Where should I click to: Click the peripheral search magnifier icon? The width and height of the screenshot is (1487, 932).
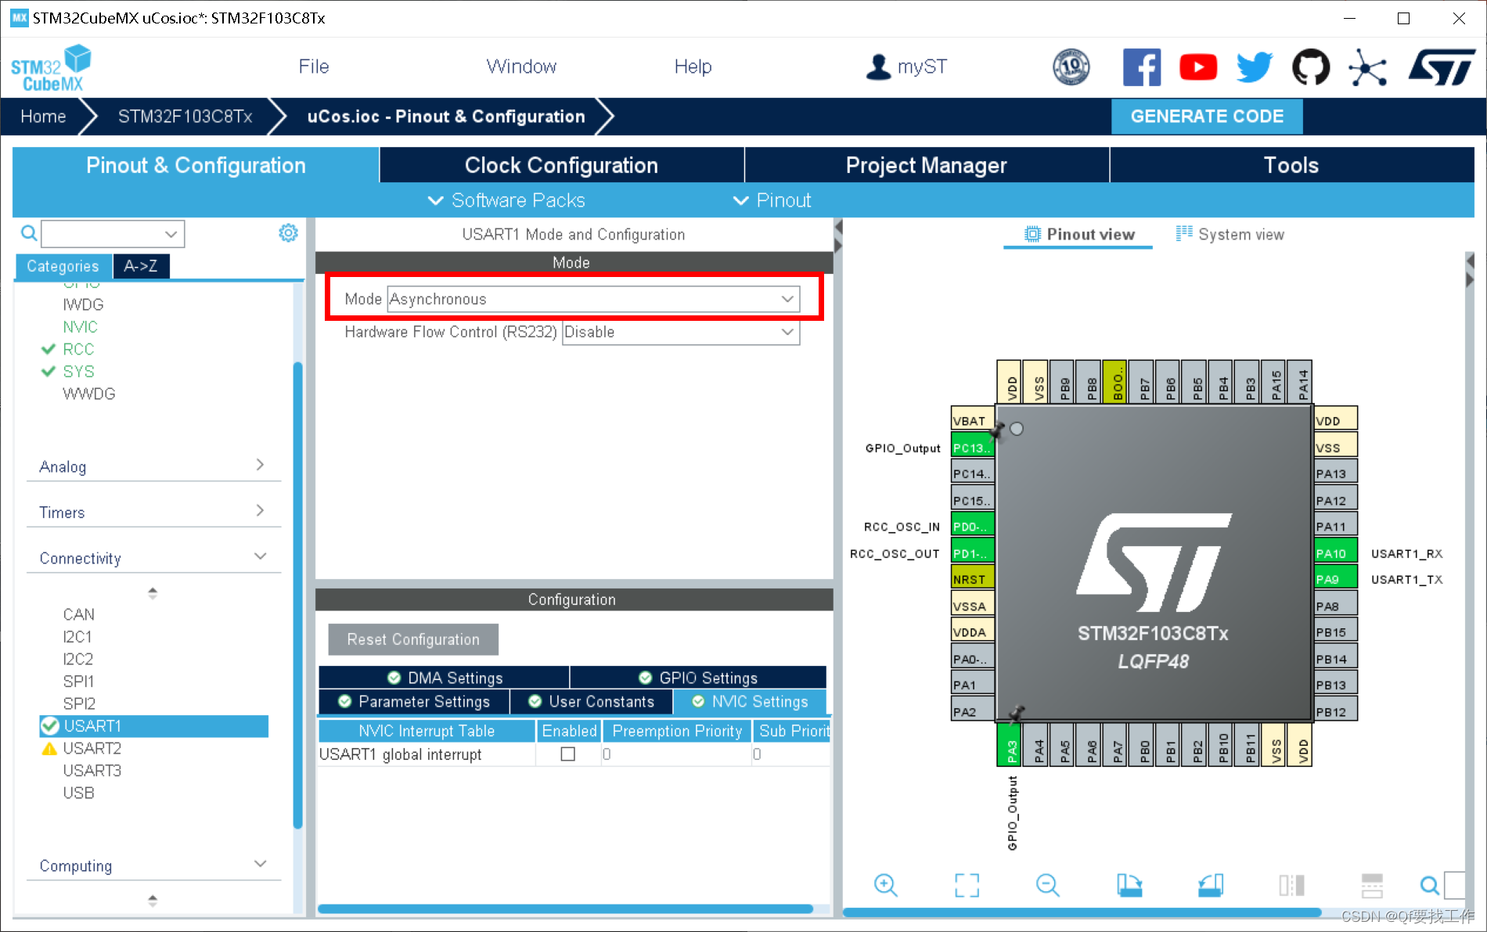pos(29,233)
